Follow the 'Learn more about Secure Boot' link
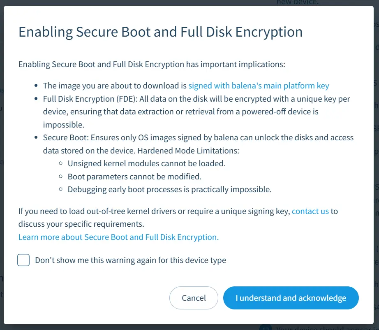This screenshot has height=330, width=379. [x=118, y=237]
